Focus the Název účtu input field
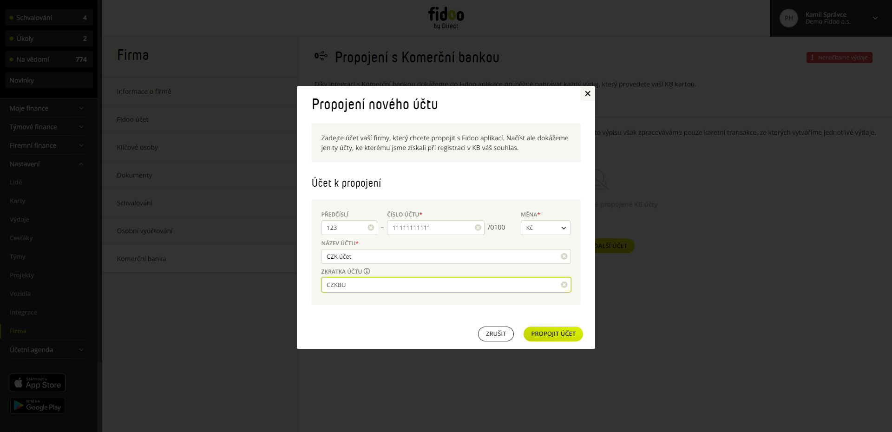Screen dimensions: 892x432 coord(446,256)
